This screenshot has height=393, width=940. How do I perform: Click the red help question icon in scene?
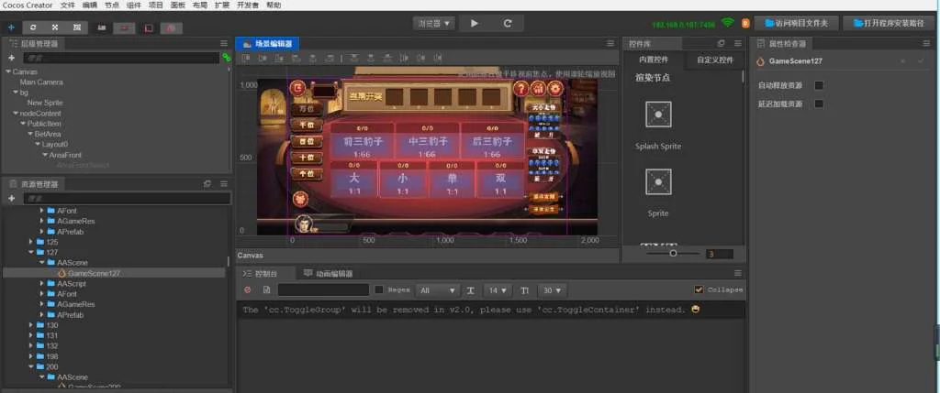pos(521,89)
